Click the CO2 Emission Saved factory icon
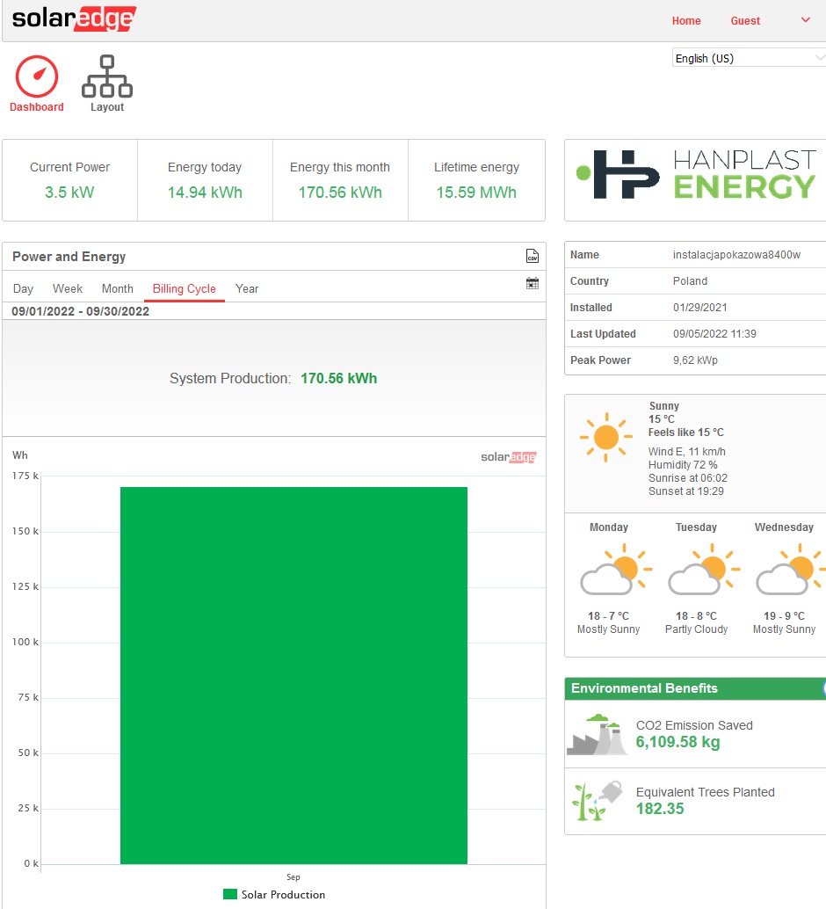Image resolution: width=826 pixels, height=909 pixels. pyautogui.click(x=597, y=734)
